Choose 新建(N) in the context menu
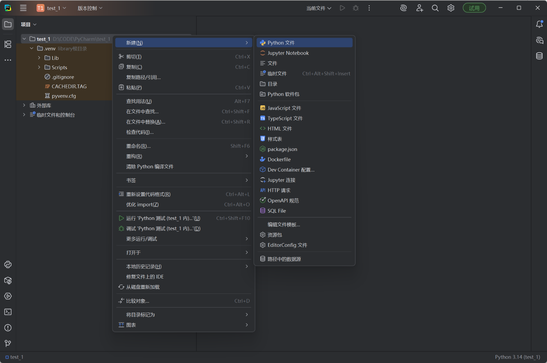547x363 pixels. click(x=184, y=43)
